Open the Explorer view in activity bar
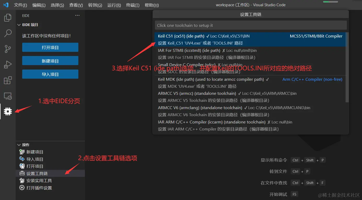 pos(8,18)
